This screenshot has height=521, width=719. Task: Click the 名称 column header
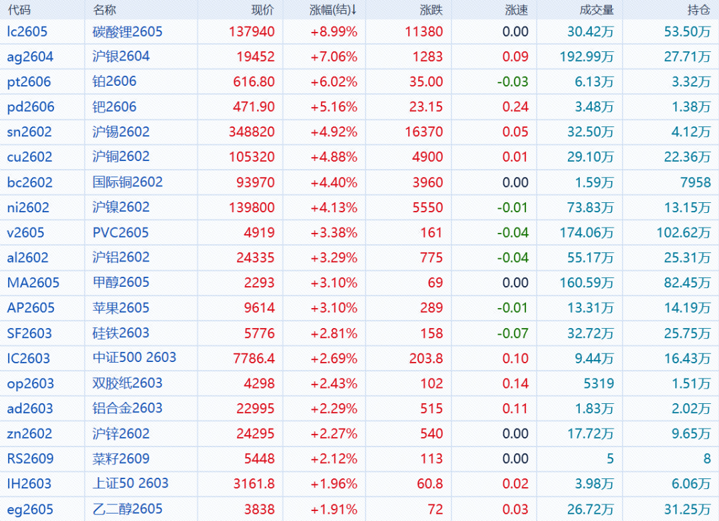pyautogui.click(x=105, y=10)
